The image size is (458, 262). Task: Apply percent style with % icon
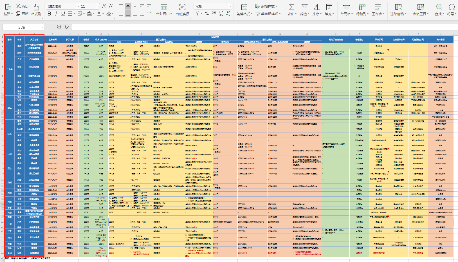click(x=207, y=14)
